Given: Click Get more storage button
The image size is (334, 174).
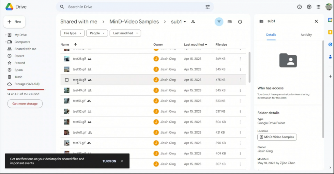Looking at the screenshot, I should coord(25,103).
